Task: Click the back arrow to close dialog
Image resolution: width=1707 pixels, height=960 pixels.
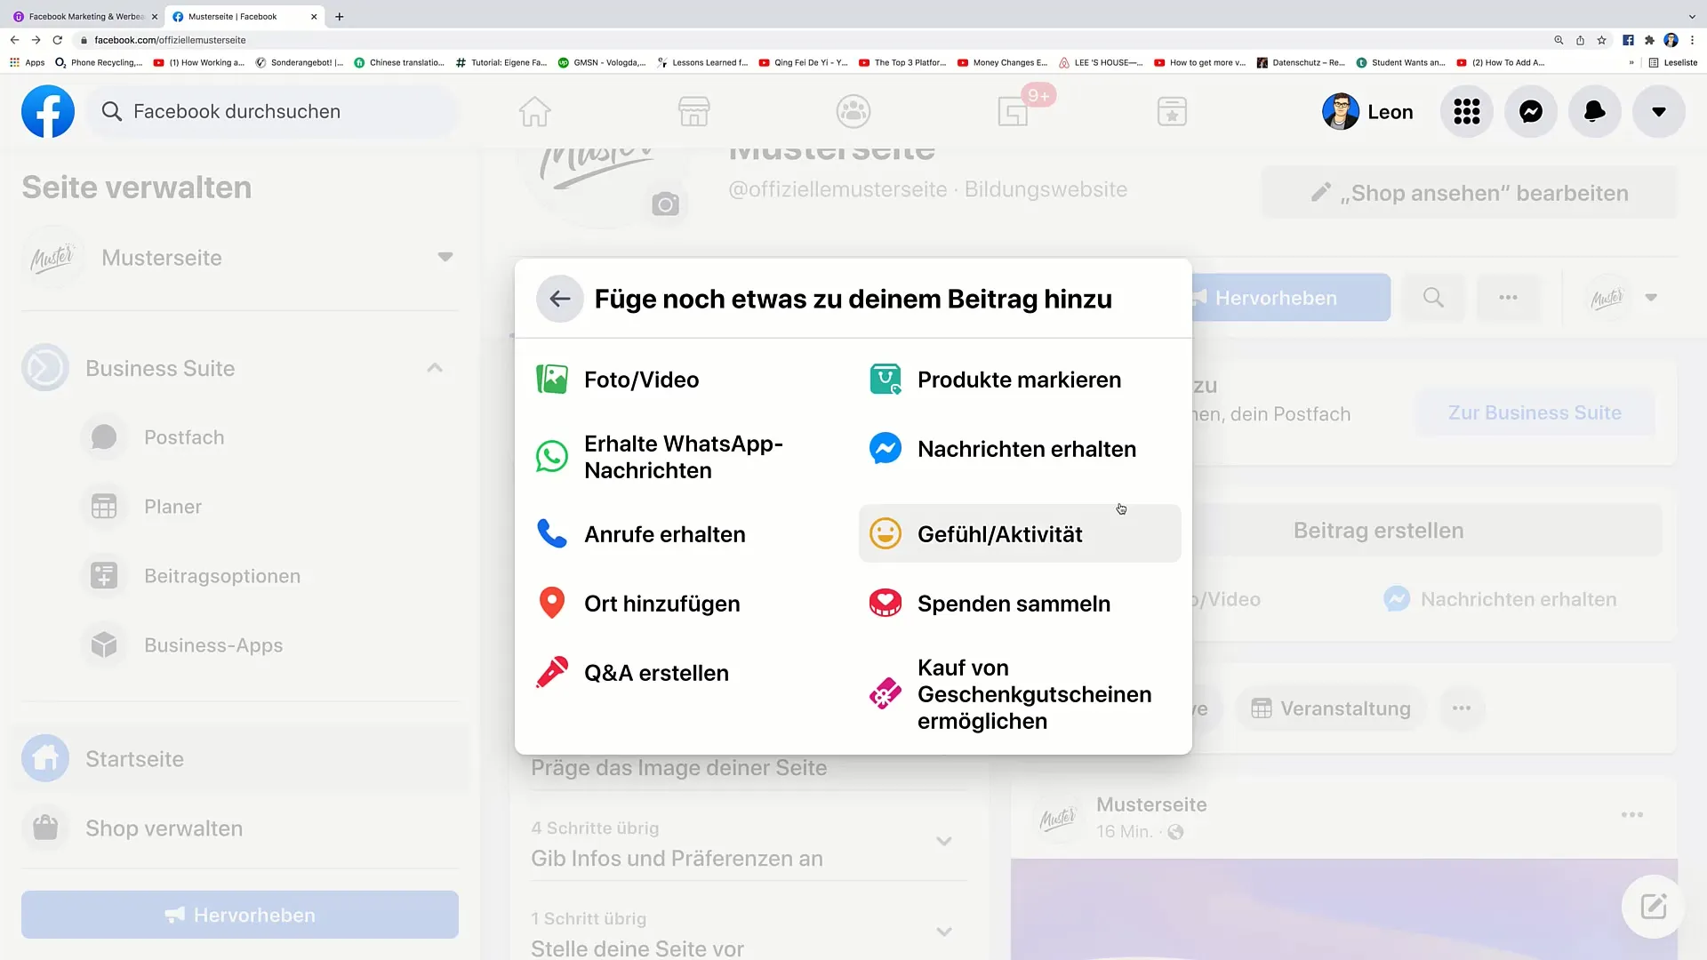Action: point(558,298)
